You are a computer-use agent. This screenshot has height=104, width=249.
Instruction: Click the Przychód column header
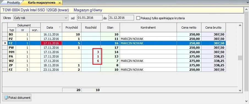[x=72, y=28]
